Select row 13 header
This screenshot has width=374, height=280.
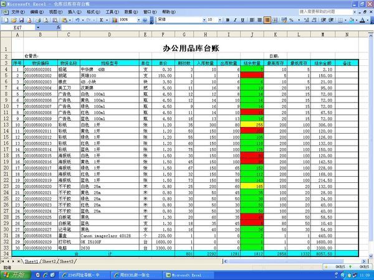pyautogui.click(x=6, y=124)
